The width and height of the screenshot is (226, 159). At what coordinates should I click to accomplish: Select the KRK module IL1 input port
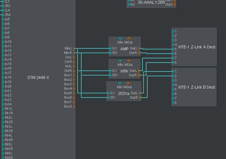(x=110, y=71)
